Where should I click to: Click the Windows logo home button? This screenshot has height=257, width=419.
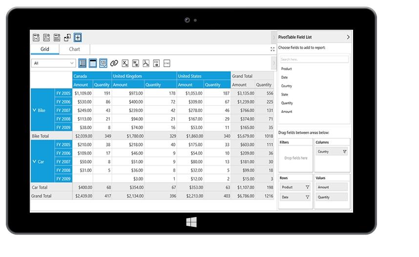[191, 222]
